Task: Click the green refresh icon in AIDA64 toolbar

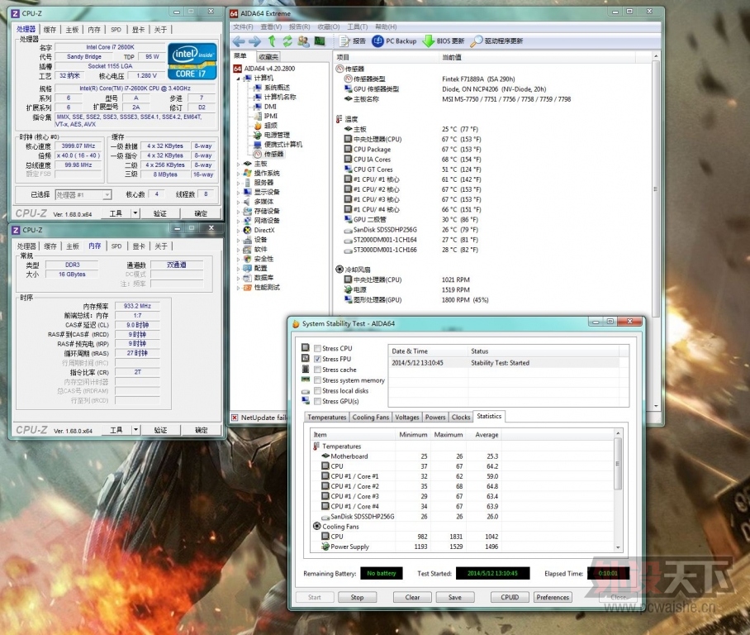Action: pyautogui.click(x=287, y=41)
